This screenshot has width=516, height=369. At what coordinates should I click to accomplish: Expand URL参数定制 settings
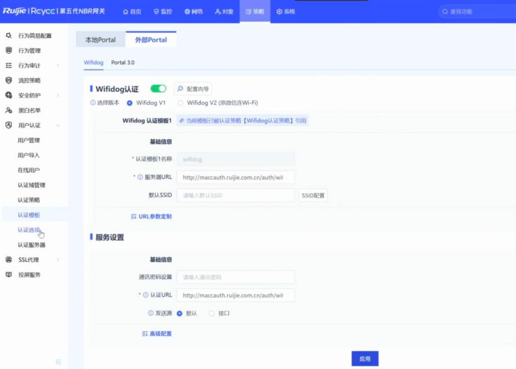[151, 216]
